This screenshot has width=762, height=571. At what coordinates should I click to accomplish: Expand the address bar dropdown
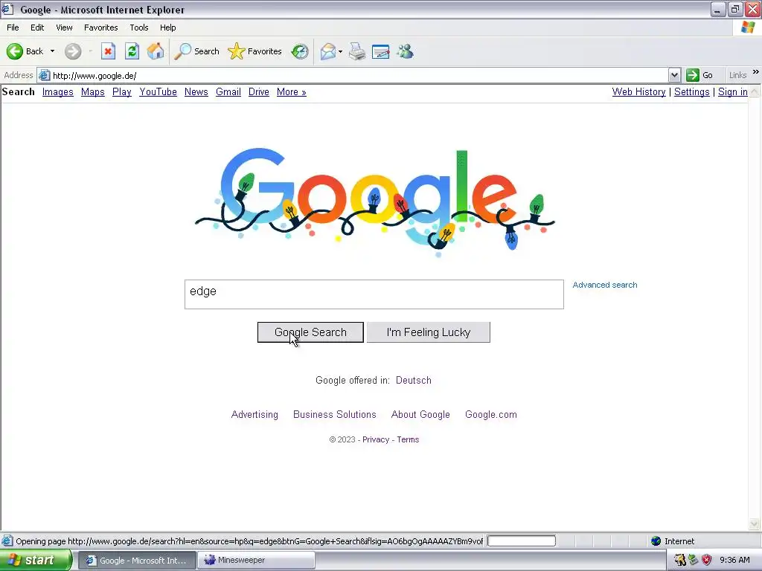point(674,75)
